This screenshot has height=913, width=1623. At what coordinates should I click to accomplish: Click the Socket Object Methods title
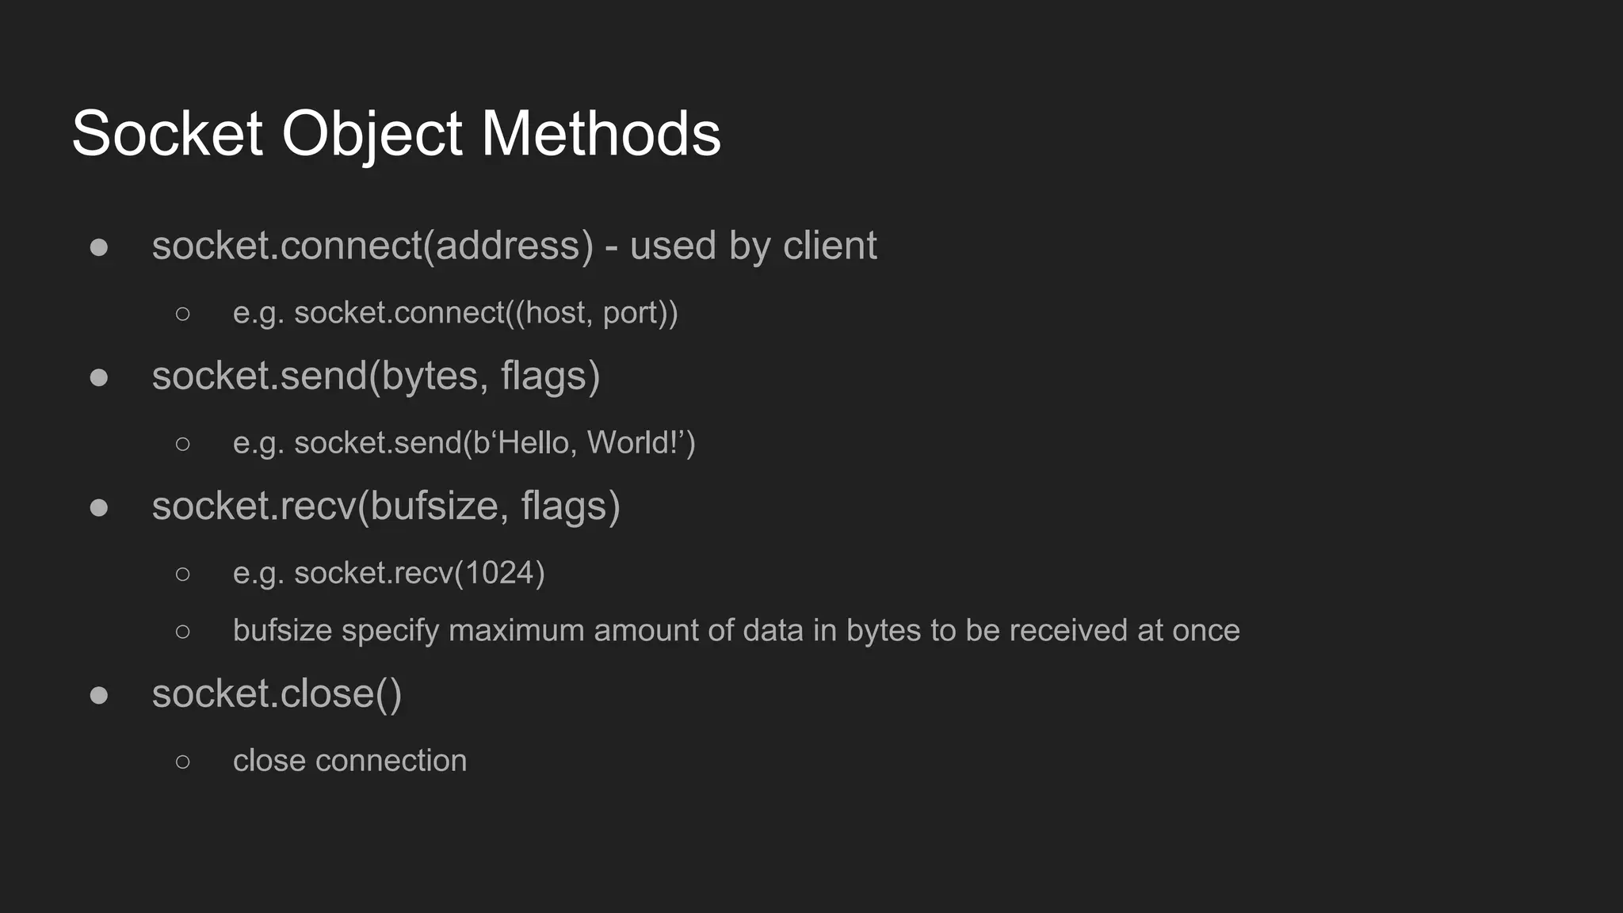(x=396, y=133)
